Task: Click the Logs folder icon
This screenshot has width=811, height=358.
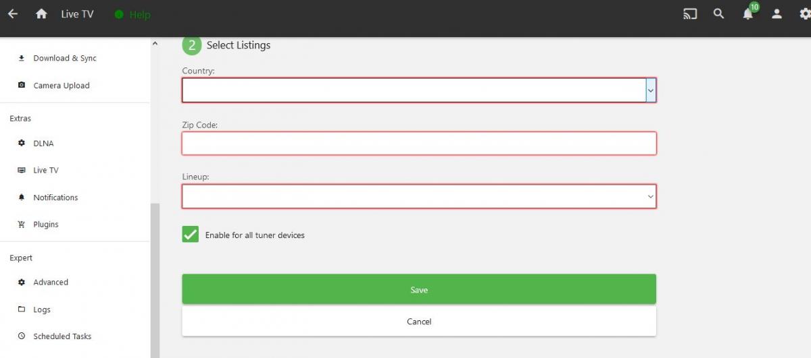Action: coord(22,309)
